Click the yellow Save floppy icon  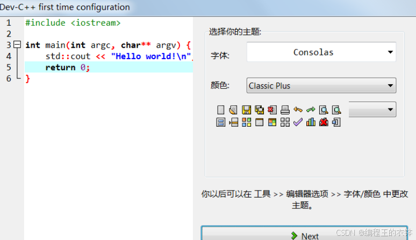pyautogui.click(x=246, y=110)
